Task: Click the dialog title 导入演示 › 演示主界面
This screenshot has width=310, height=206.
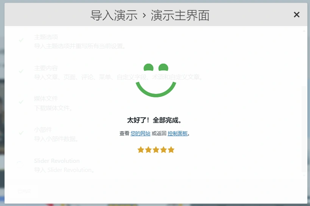Action: (150, 15)
